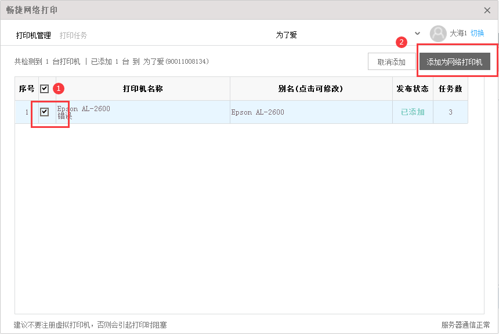Click the red number 2 badge

[x=400, y=42]
